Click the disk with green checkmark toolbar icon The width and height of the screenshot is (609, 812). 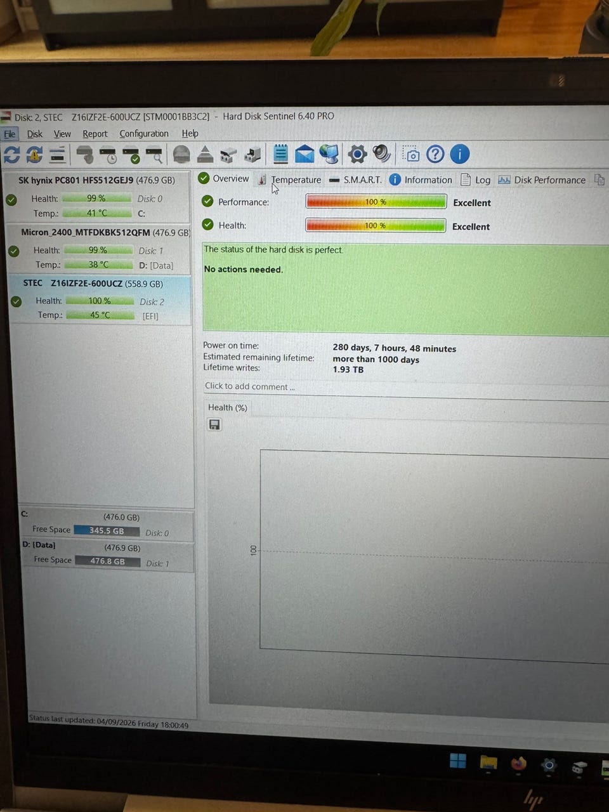(131, 154)
